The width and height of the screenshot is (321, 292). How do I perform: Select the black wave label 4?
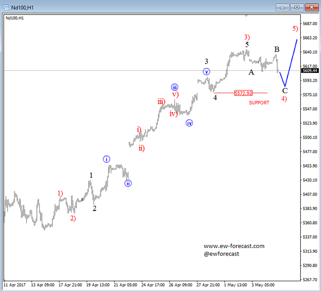(215, 98)
